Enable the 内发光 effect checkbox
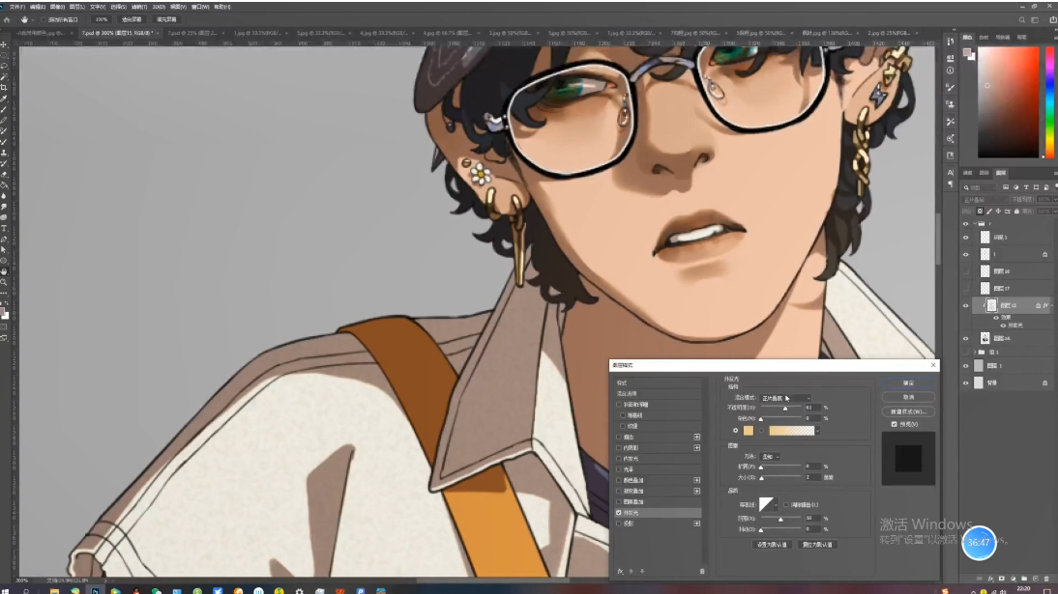 click(x=619, y=459)
